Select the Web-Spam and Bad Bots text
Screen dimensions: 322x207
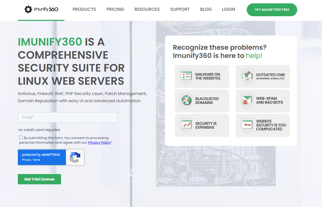click(x=269, y=100)
